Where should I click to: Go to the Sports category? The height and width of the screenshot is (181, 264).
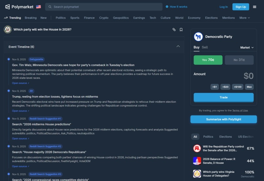[x=75, y=18]
